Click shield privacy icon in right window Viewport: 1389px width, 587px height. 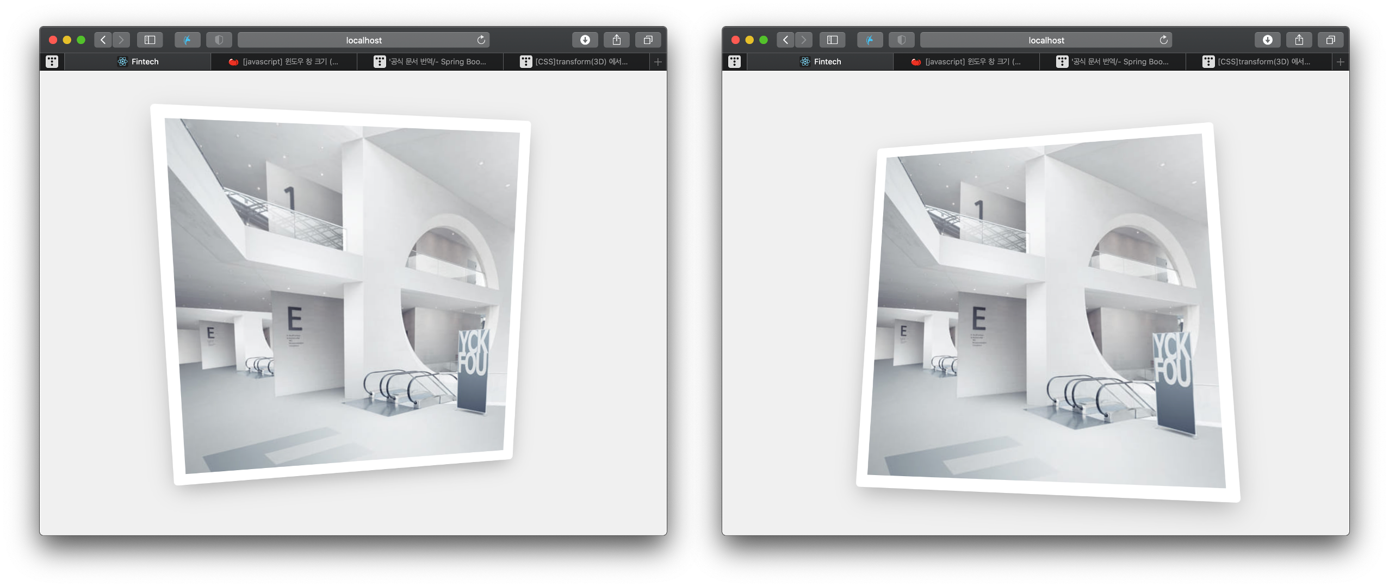click(x=901, y=40)
